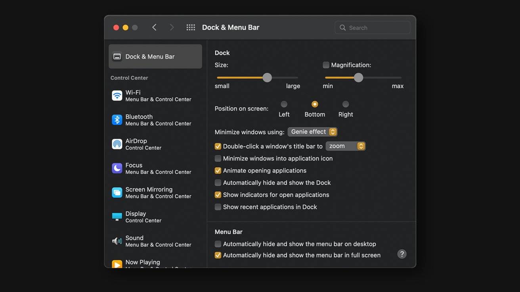Viewport: 520px width, 292px height.
Task: Select the Screen Mirroring icon
Action: [117, 193]
